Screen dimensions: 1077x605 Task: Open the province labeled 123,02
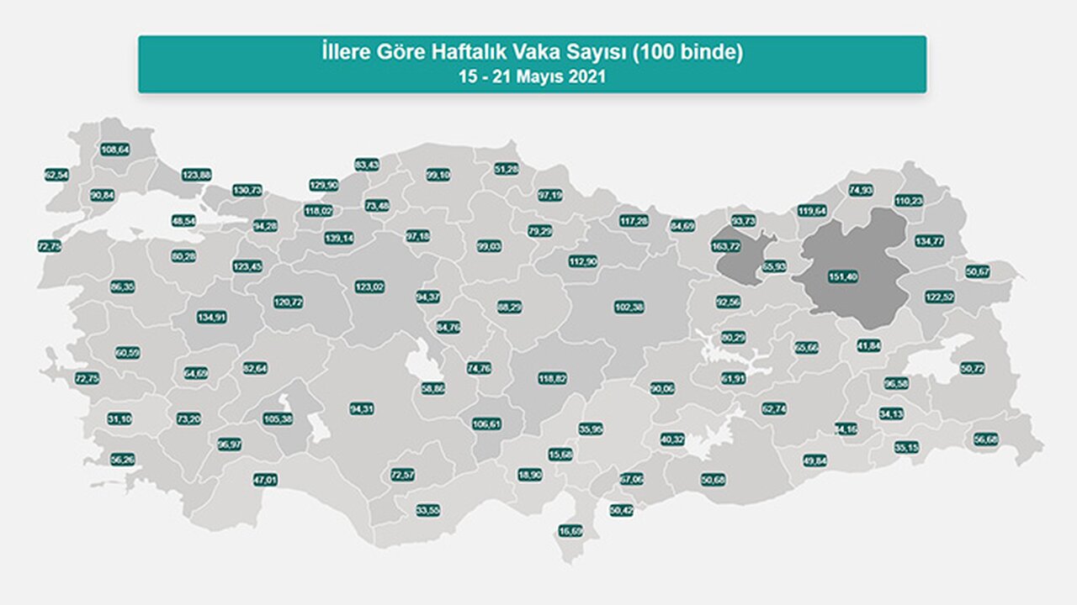click(369, 287)
